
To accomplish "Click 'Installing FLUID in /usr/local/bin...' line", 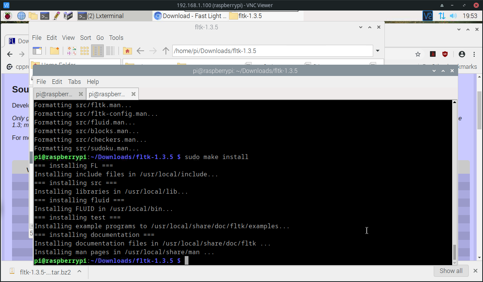I will tap(104, 209).
